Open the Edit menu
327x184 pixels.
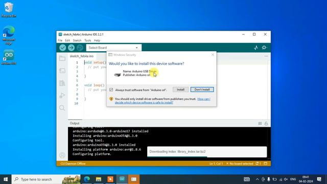pos(67,40)
